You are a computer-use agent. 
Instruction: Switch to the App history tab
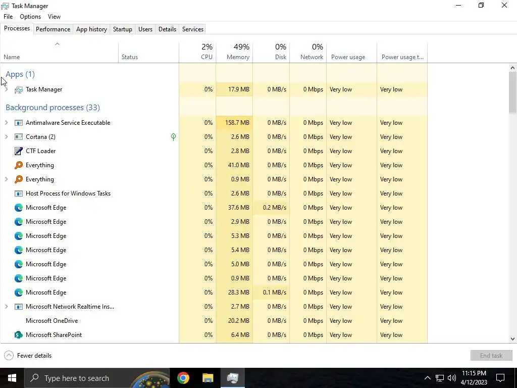click(92, 29)
